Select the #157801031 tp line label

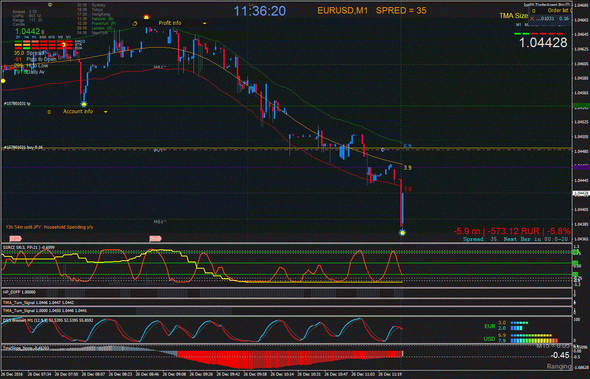[x=17, y=104]
